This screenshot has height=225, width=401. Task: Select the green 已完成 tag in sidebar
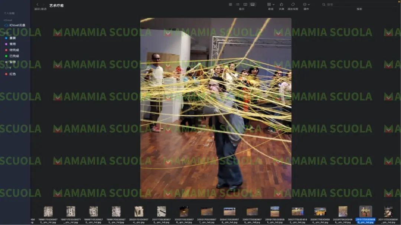12,56
